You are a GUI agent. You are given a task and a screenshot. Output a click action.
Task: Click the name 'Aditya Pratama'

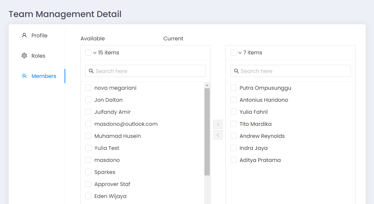coord(260,160)
